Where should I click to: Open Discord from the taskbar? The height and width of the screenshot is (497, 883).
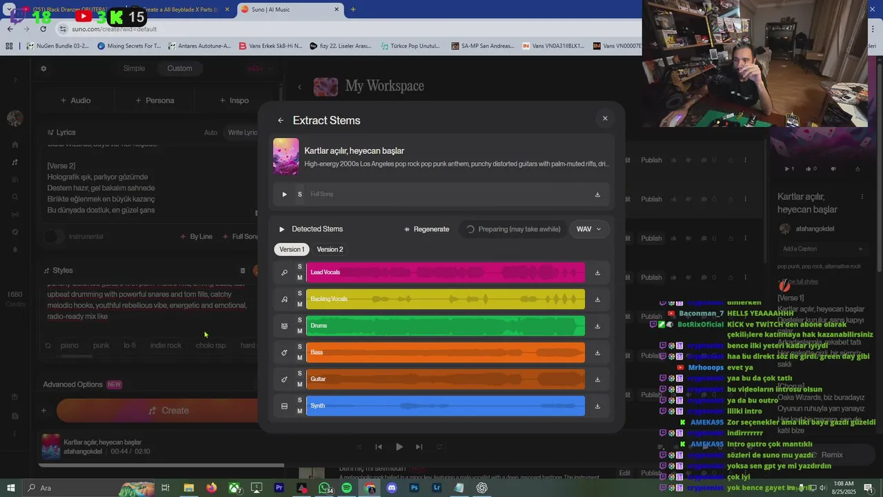tap(392, 488)
